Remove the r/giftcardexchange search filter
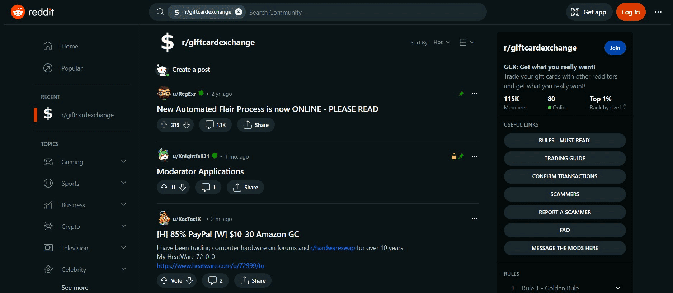 239,12
